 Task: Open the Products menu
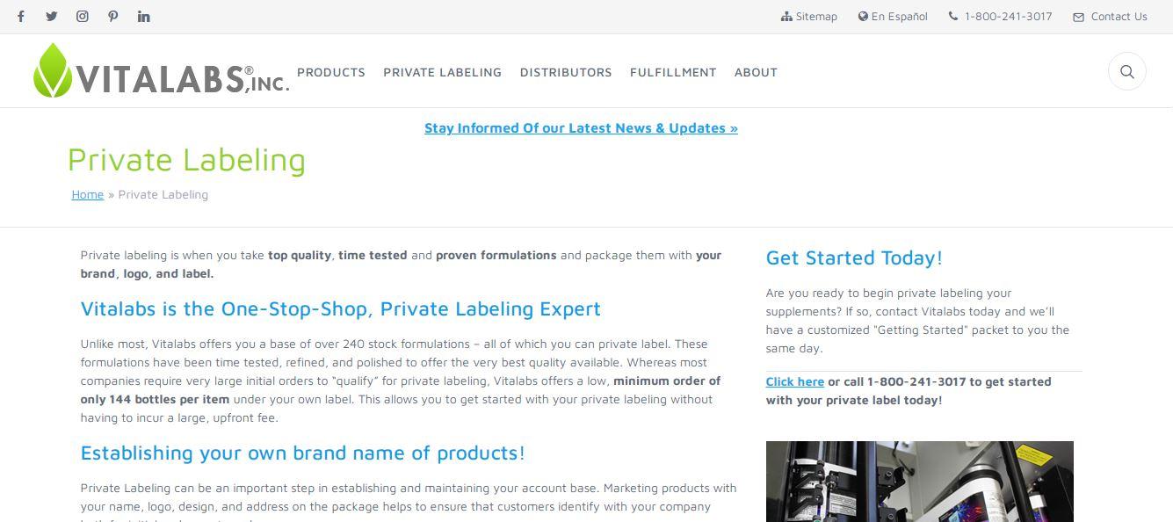click(x=331, y=72)
